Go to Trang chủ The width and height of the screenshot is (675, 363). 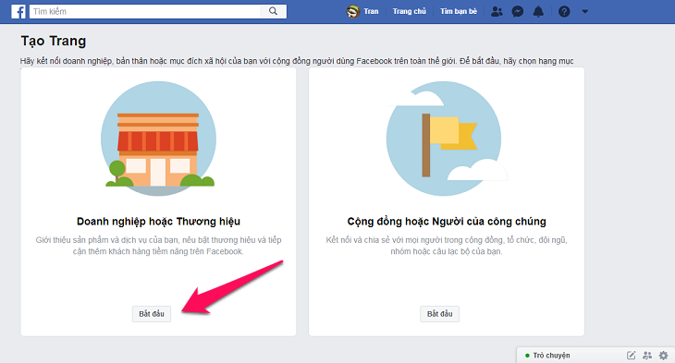tap(409, 12)
